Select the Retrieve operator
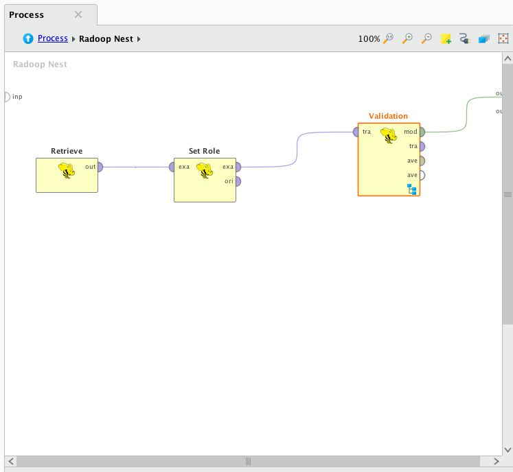Viewport: 513px width, 472px height. [67, 175]
